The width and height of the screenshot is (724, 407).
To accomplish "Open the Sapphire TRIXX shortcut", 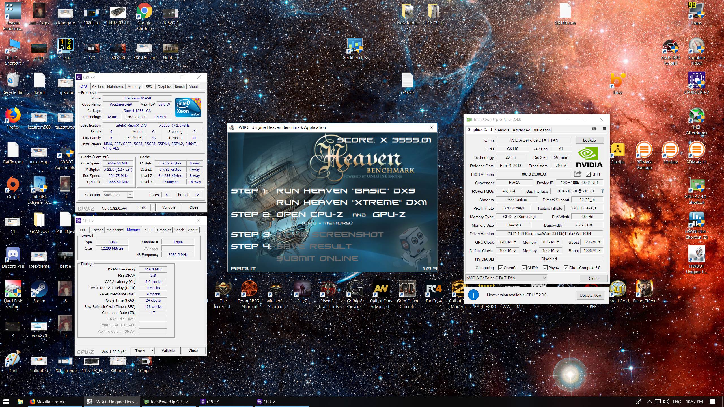I will click(x=697, y=51).
